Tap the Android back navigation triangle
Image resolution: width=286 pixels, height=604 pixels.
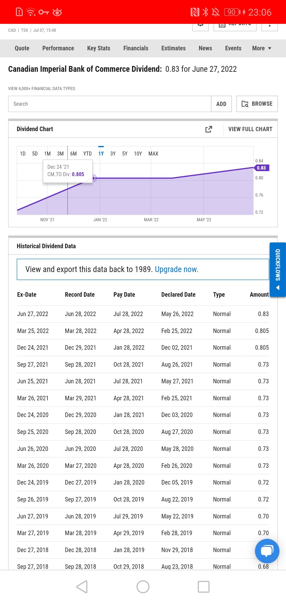pos(82,587)
